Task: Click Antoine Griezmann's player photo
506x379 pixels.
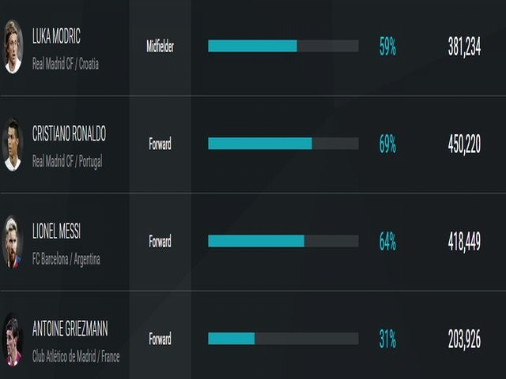Action: point(13,340)
